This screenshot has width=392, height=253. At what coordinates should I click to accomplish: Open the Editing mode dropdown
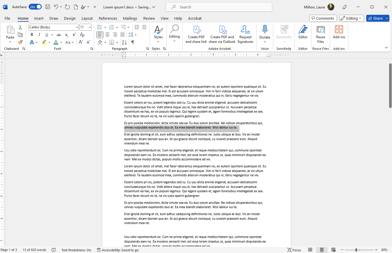tap(351, 18)
